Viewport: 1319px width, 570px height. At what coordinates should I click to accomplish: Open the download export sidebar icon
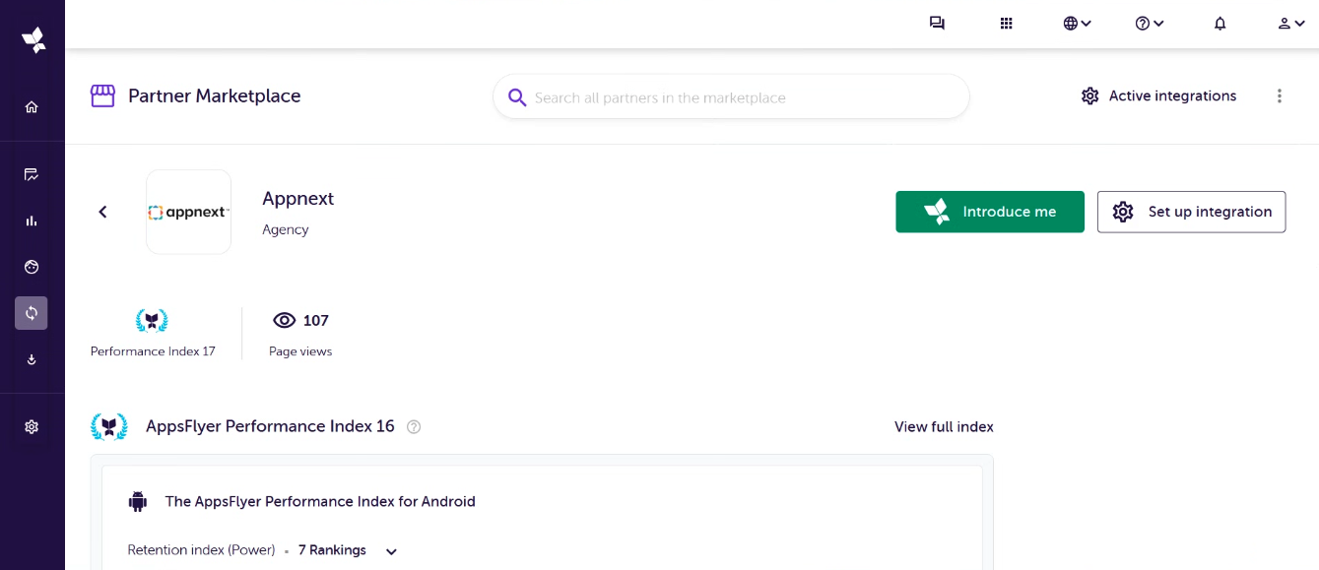(32, 359)
